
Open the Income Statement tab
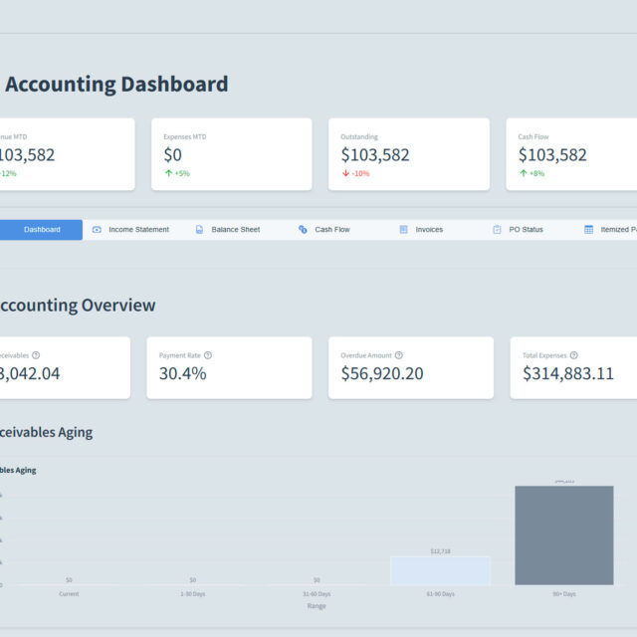pyautogui.click(x=138, y=230)
